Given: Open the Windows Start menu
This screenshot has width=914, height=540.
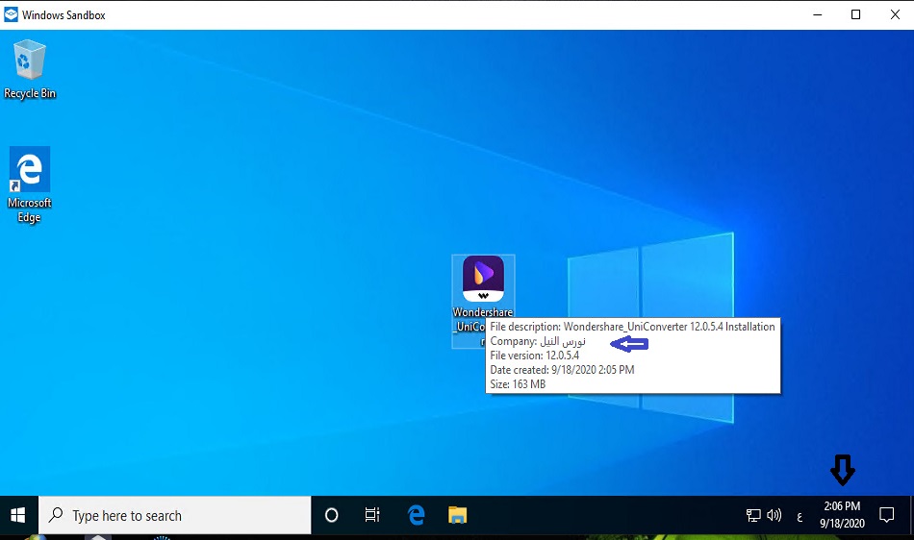Looking at the screenshot, I should (x=18, y=516).
